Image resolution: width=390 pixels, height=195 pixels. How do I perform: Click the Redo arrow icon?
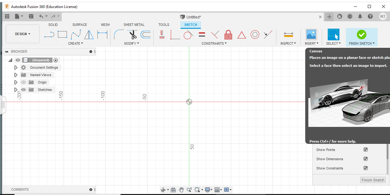pyautogui.click(x=53, y=16)
